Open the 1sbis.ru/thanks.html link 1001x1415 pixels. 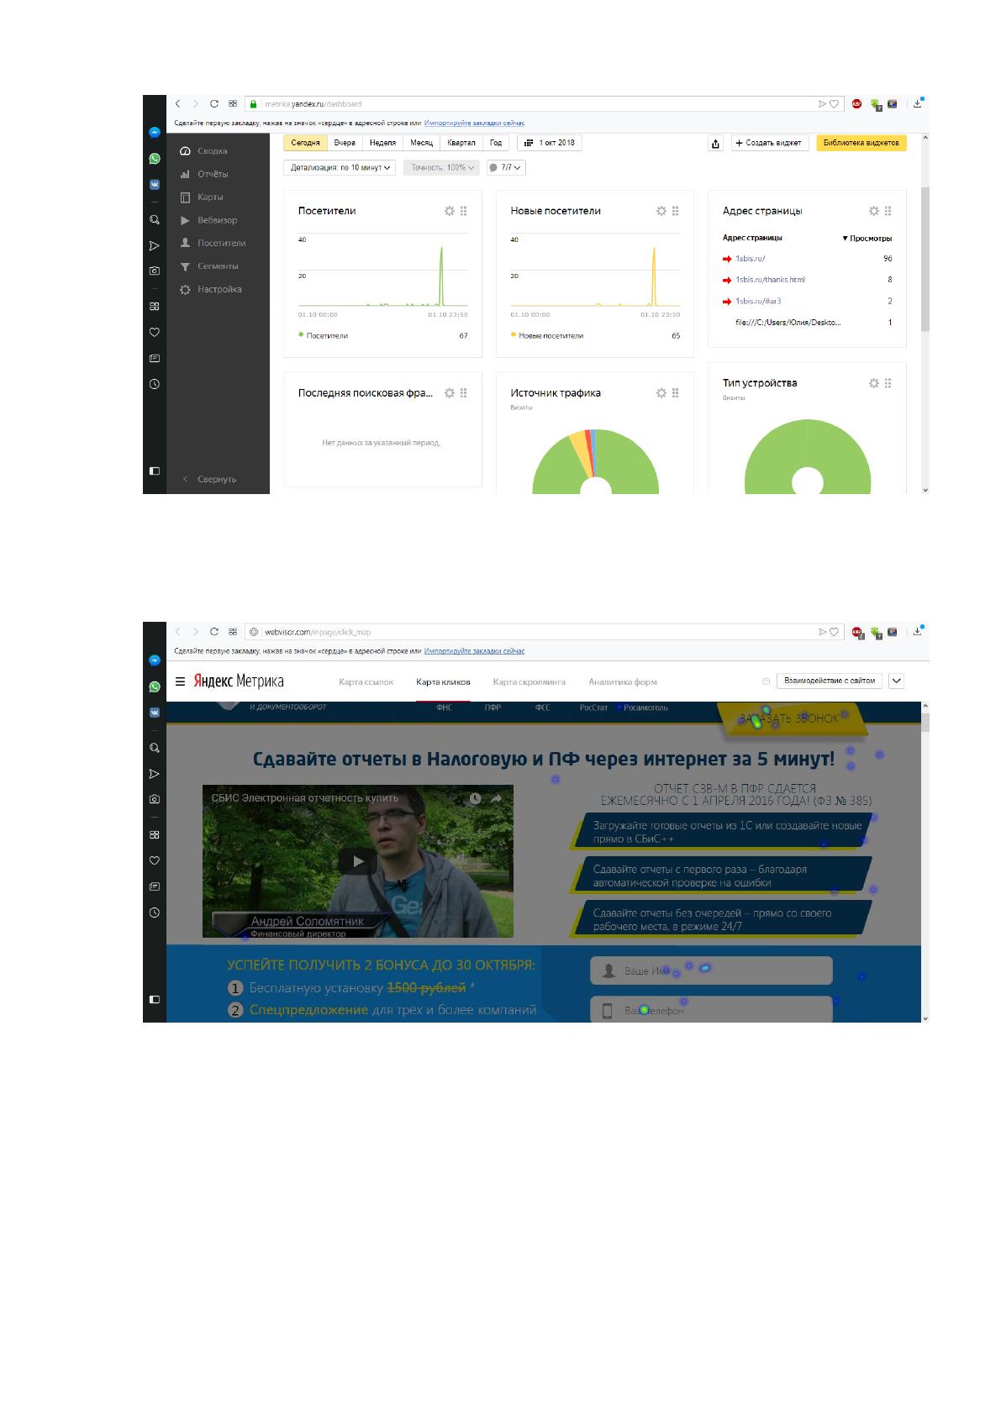pyautogui.click(x=770, y=280)
